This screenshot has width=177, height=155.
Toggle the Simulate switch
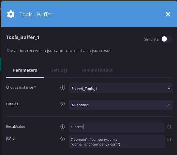(x=167, y=39)
